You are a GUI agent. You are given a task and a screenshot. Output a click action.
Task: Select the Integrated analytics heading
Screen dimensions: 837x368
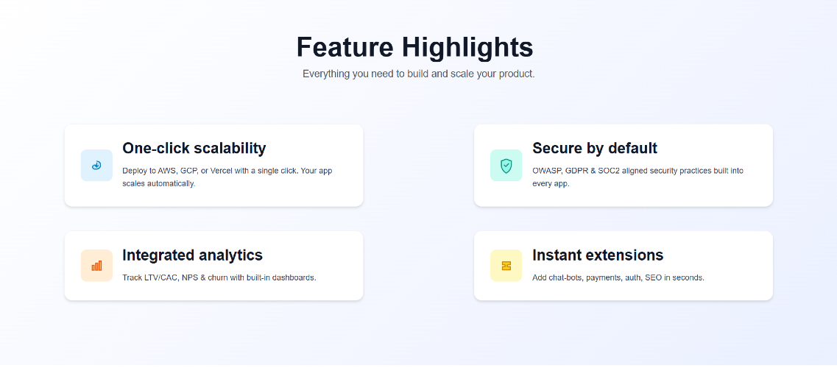(x=192, y=255)
